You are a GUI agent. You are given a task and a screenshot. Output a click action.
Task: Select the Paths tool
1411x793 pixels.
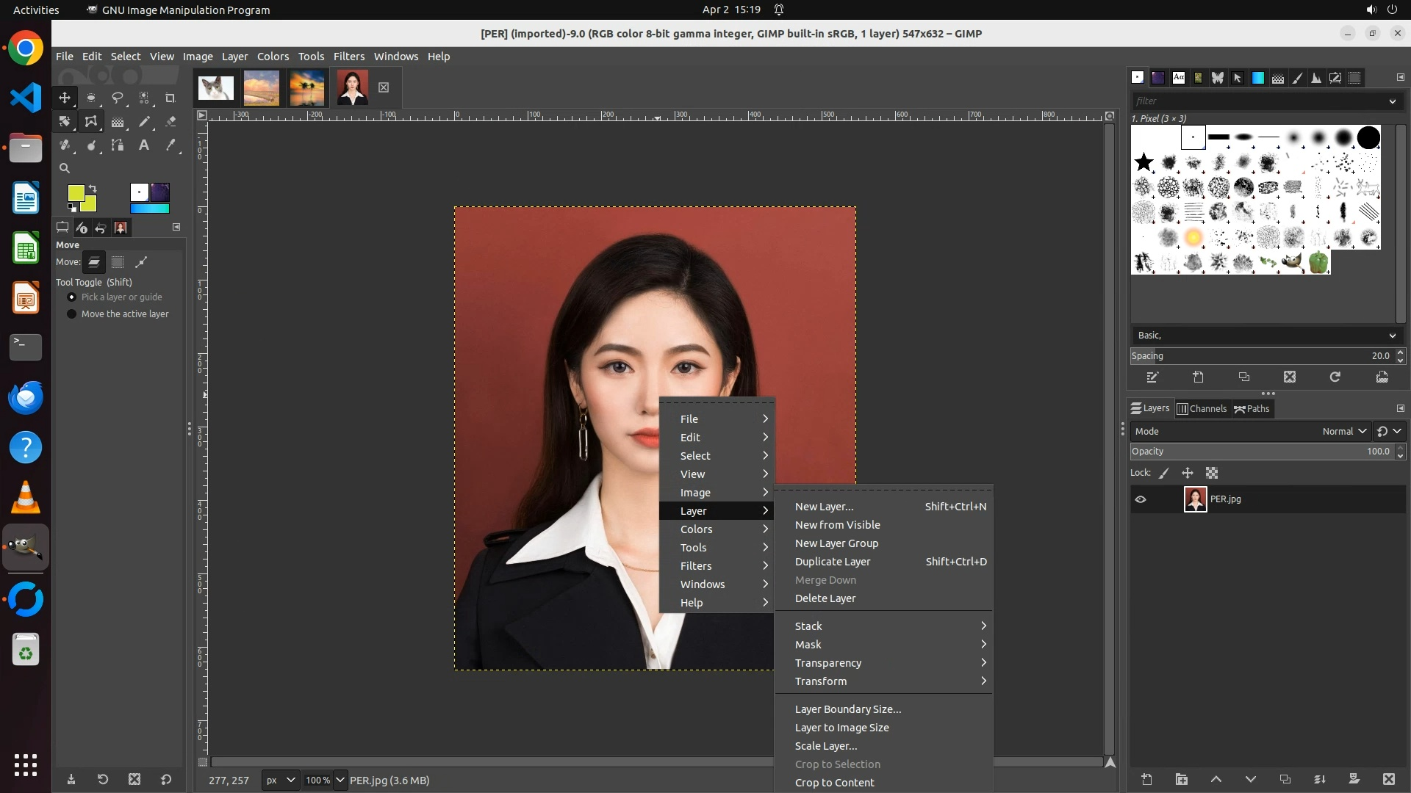118,145
